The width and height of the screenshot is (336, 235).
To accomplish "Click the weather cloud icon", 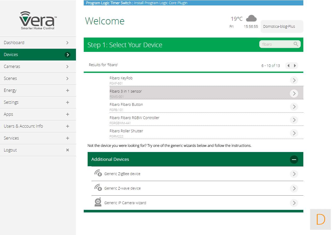I will [x=251, y=18].
